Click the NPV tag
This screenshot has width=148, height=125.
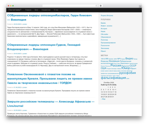pyautogui.click(x=119, y=59)
